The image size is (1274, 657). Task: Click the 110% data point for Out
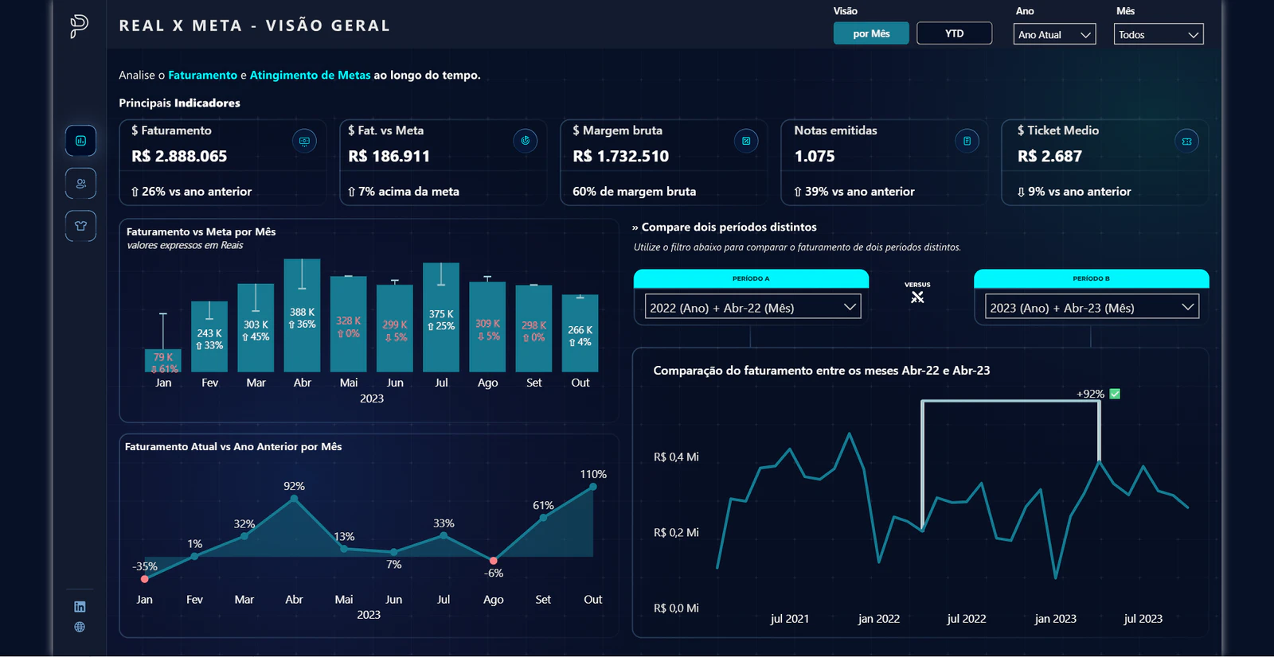coord(593,487)
